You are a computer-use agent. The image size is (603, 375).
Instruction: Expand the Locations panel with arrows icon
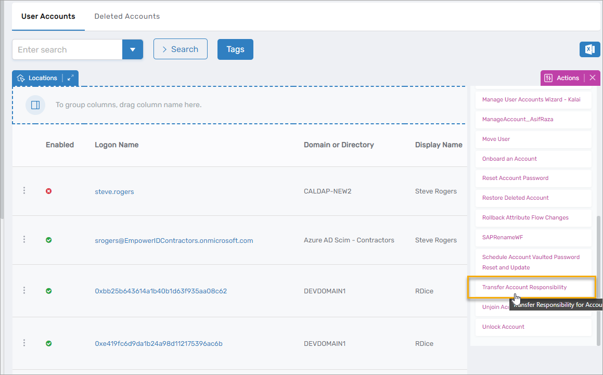coord(70,78)
